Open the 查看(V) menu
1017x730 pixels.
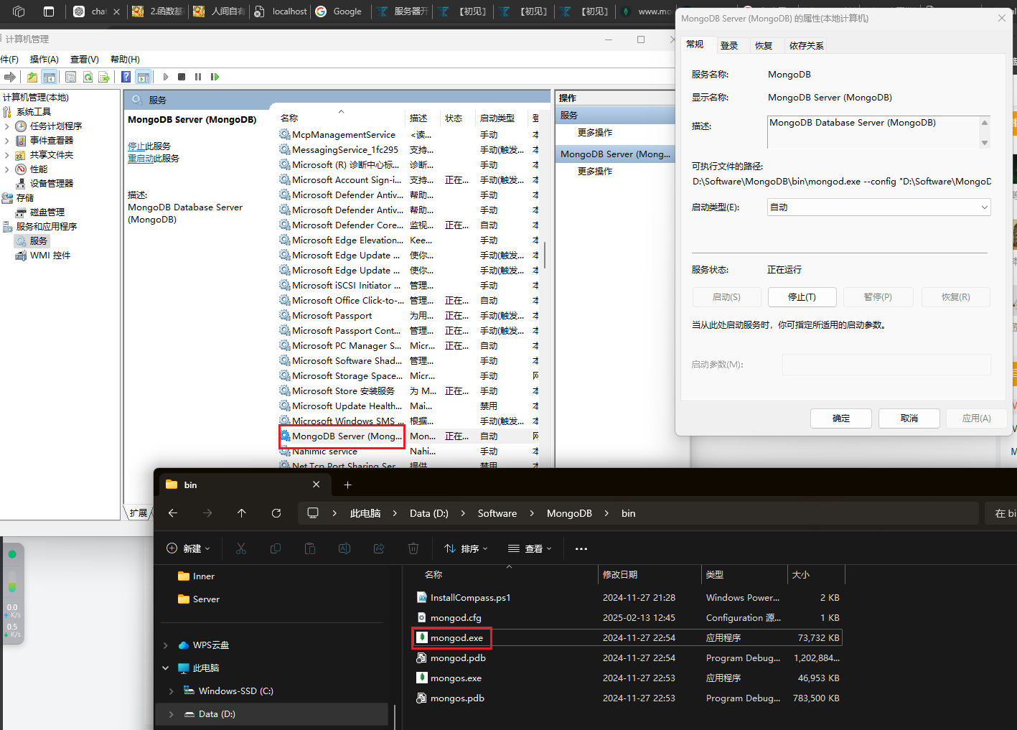(x=84, y=60)
